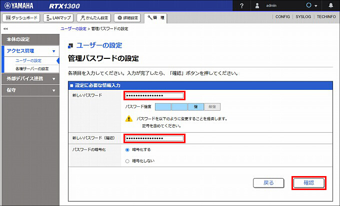Collapse sidebar with double-arrow icon
This screenshot has width=340, height=206.
coord(5,29)
